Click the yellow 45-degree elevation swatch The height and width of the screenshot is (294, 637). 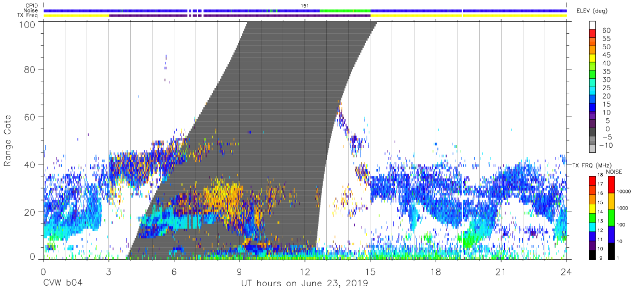pos(592,59)
